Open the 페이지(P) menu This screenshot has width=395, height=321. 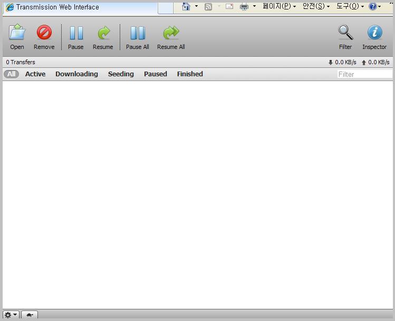pyautogui.click(x=279, y=6)
